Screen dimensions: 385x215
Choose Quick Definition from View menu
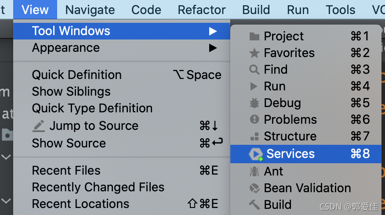77,75
